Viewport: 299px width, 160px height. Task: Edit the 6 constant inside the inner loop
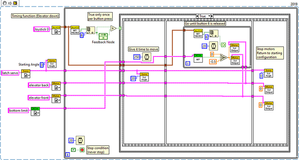tap(207, 37)
